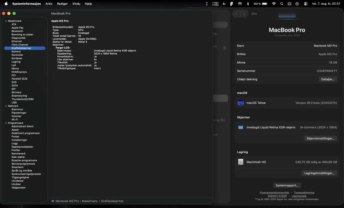The image size is (344, 208).
Task: Open the ENERGY STAR link
Action: click(x=277, y=196)
